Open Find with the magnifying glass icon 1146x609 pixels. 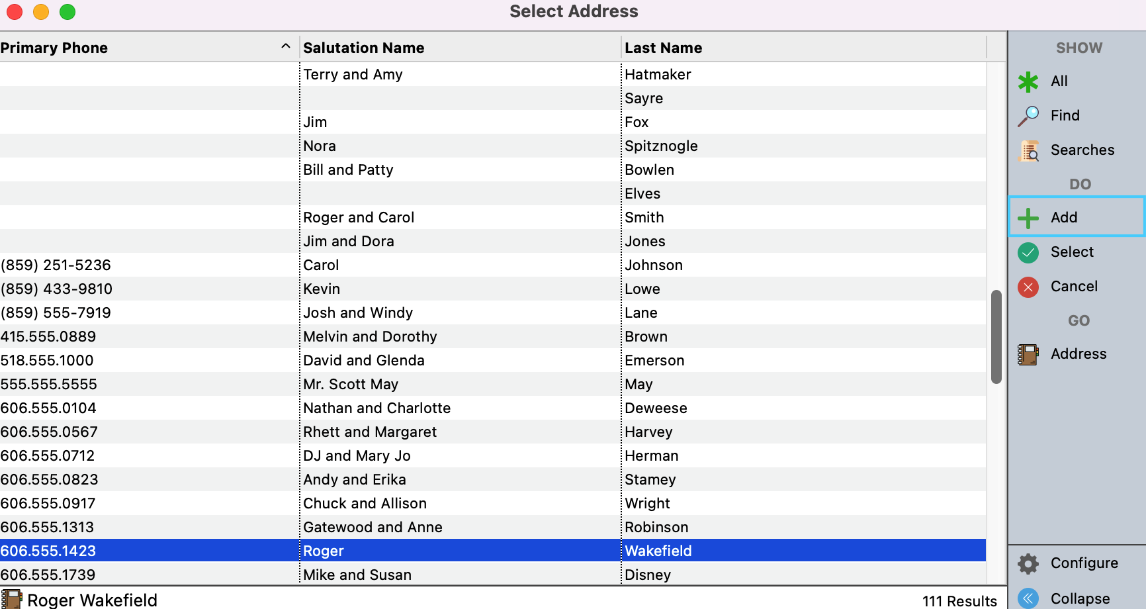1028,116
